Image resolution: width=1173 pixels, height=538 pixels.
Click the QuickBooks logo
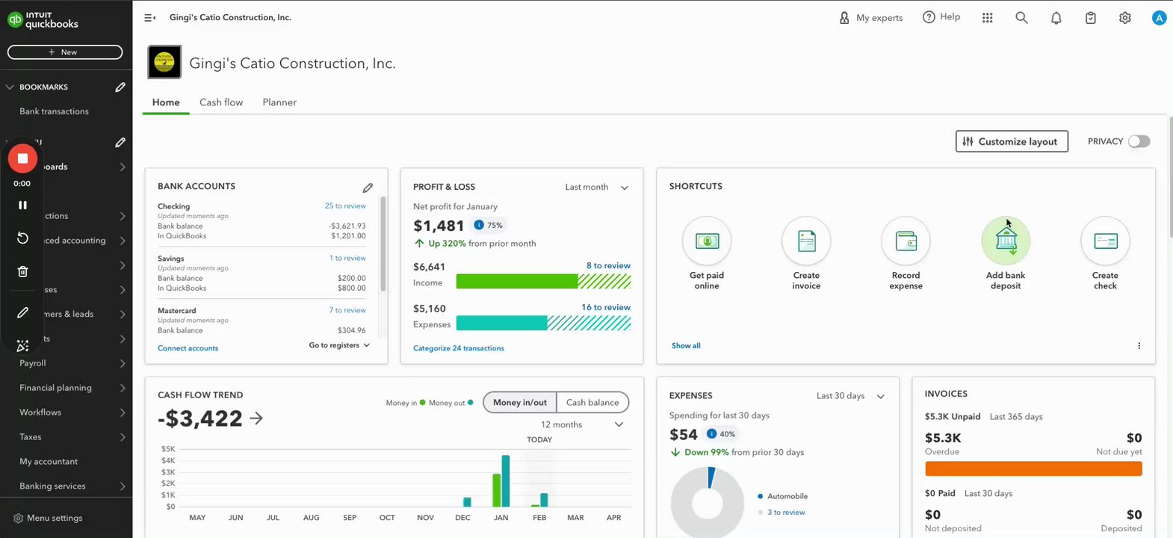43,19
